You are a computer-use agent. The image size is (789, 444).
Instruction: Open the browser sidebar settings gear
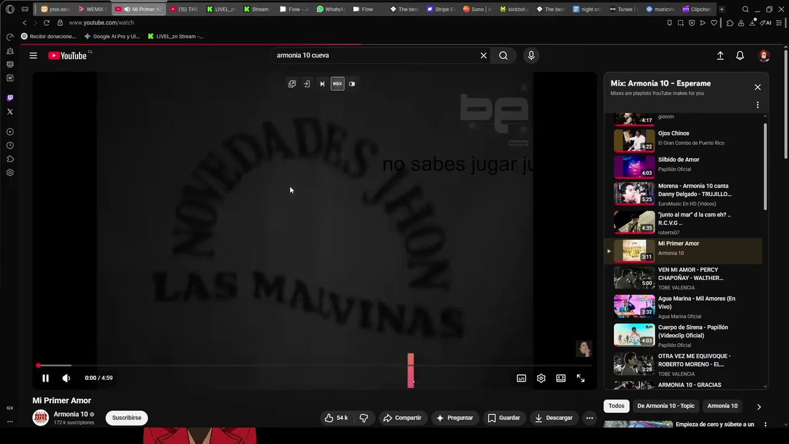[x=10, y=173]
